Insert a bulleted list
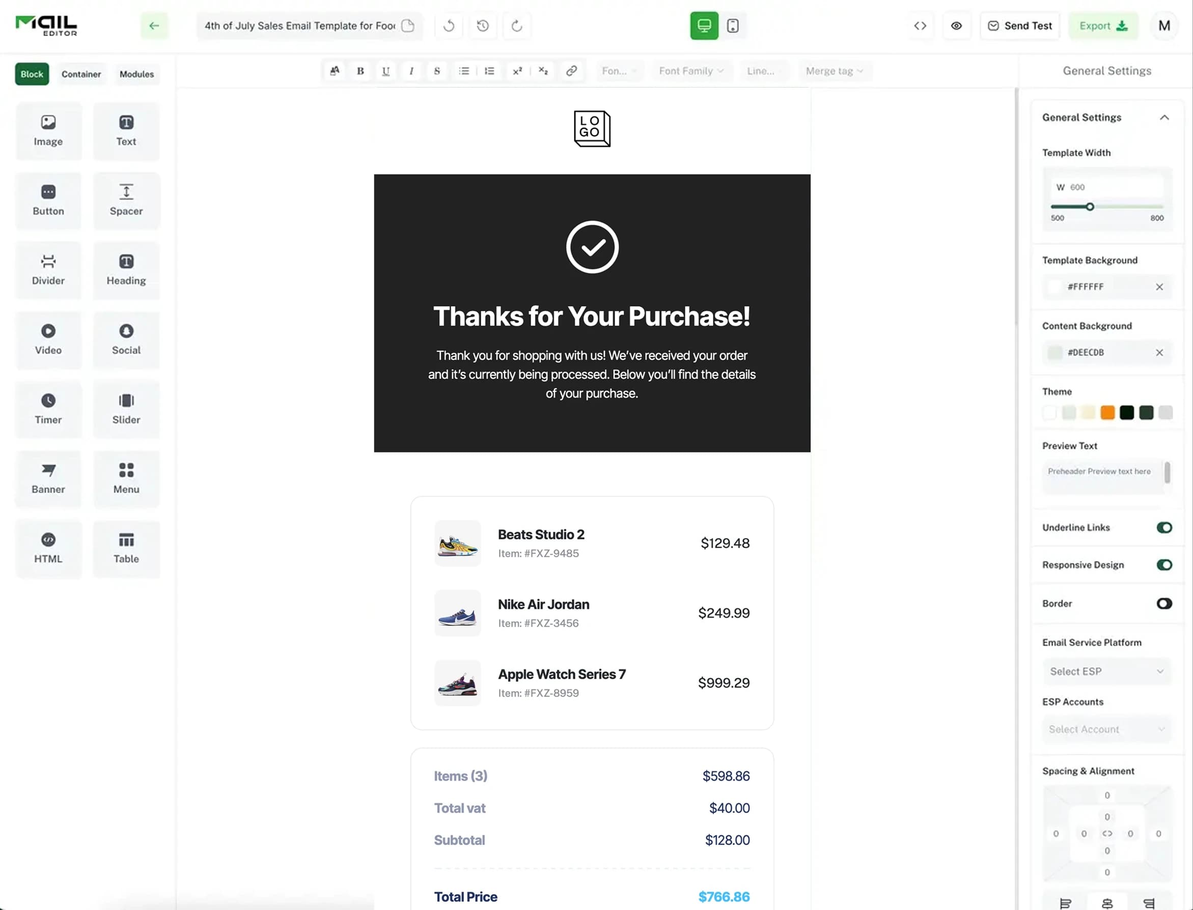This screenshot has height=910, width=1193. (464, 71)
